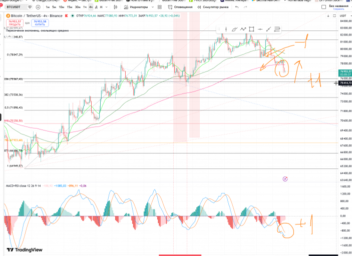Click the undo arrow

click(x=237, y=7)
